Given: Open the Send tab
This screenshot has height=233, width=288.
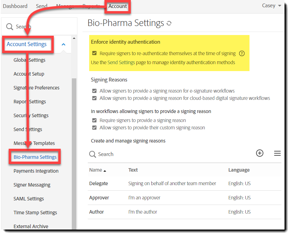Looking at the screenshot, I should coord(42,6).
